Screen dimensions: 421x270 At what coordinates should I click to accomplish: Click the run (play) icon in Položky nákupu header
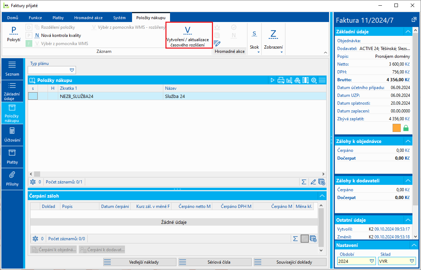pyautogui.click(x=273, y=80)
